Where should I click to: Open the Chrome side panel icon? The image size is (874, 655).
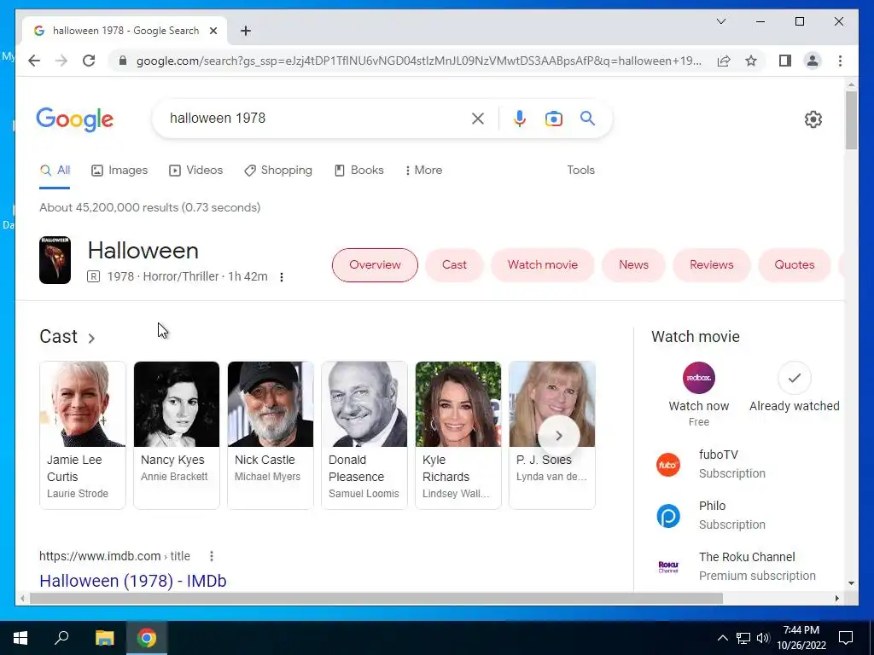coord(785,61)
